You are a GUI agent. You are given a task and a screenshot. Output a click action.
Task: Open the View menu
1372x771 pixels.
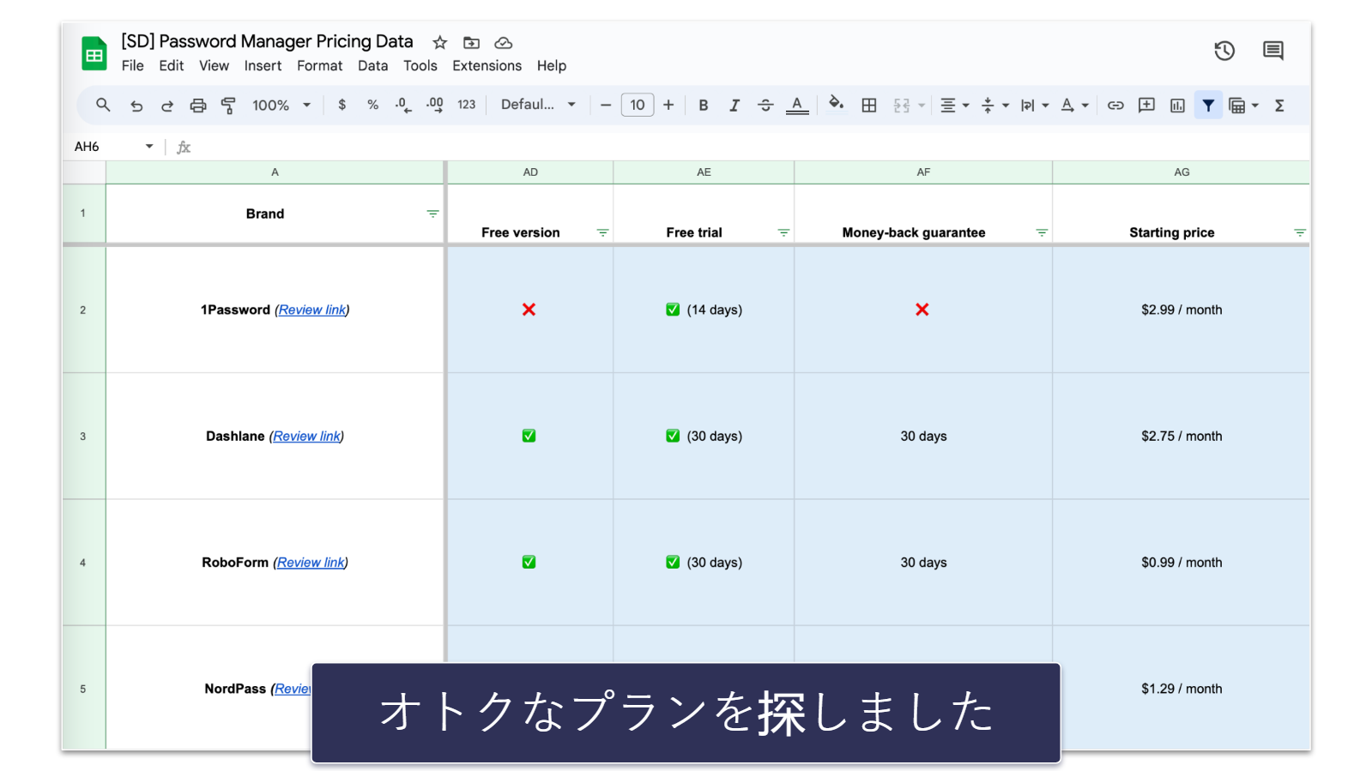point(215,65)
